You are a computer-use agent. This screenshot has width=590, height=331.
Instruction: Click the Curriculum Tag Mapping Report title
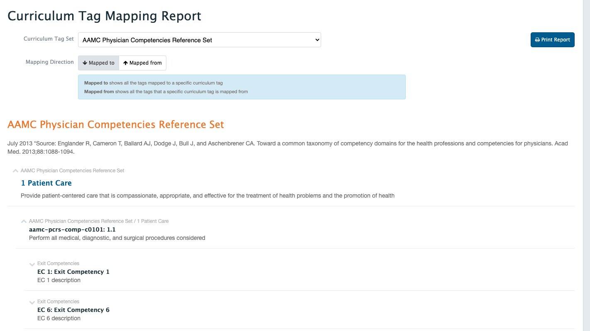coord(105,16)
